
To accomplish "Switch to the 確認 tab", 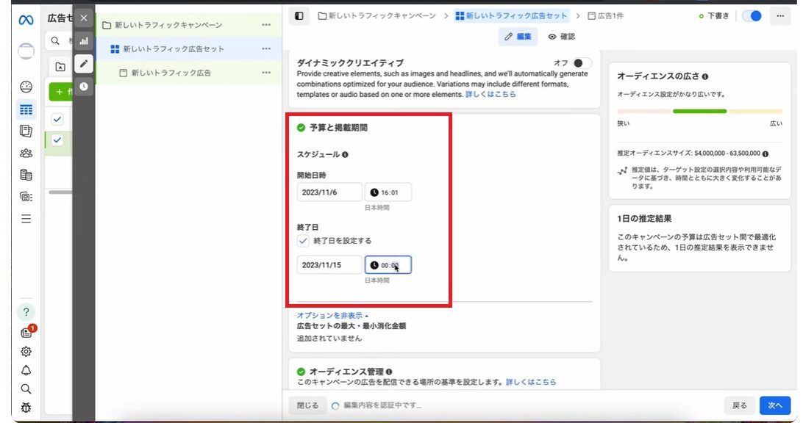I will coord(562,37).
